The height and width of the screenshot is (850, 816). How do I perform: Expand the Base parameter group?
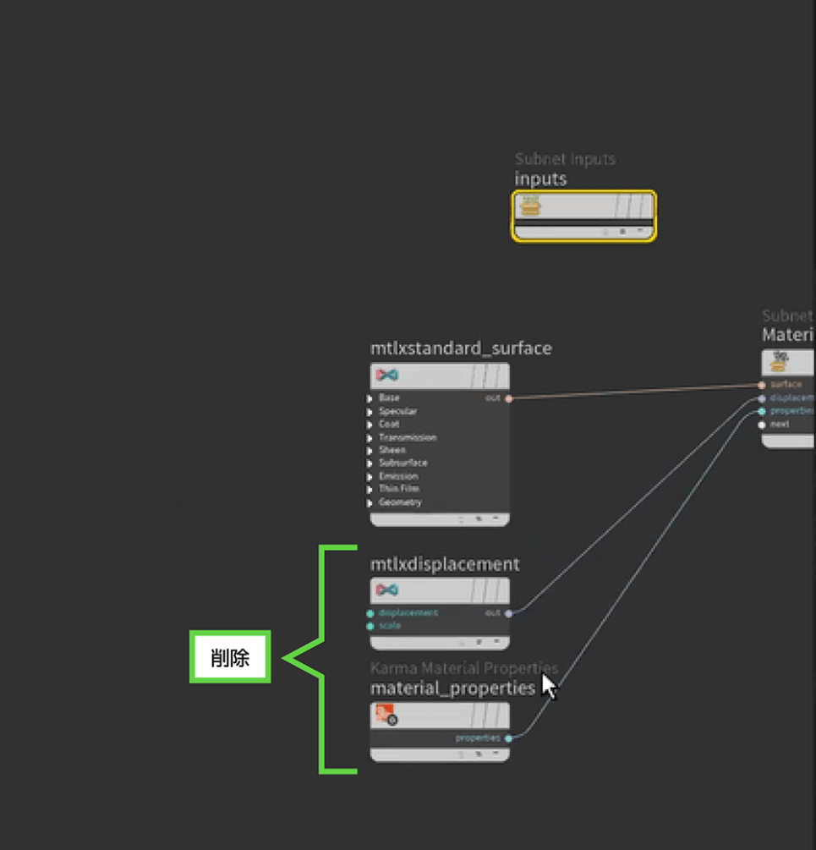tap(370, 398)
